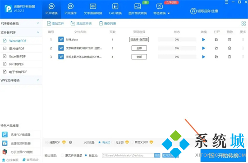Switch to grid view layout icon
The width and height of the screenshot is (248, 163).
[243, 23]
